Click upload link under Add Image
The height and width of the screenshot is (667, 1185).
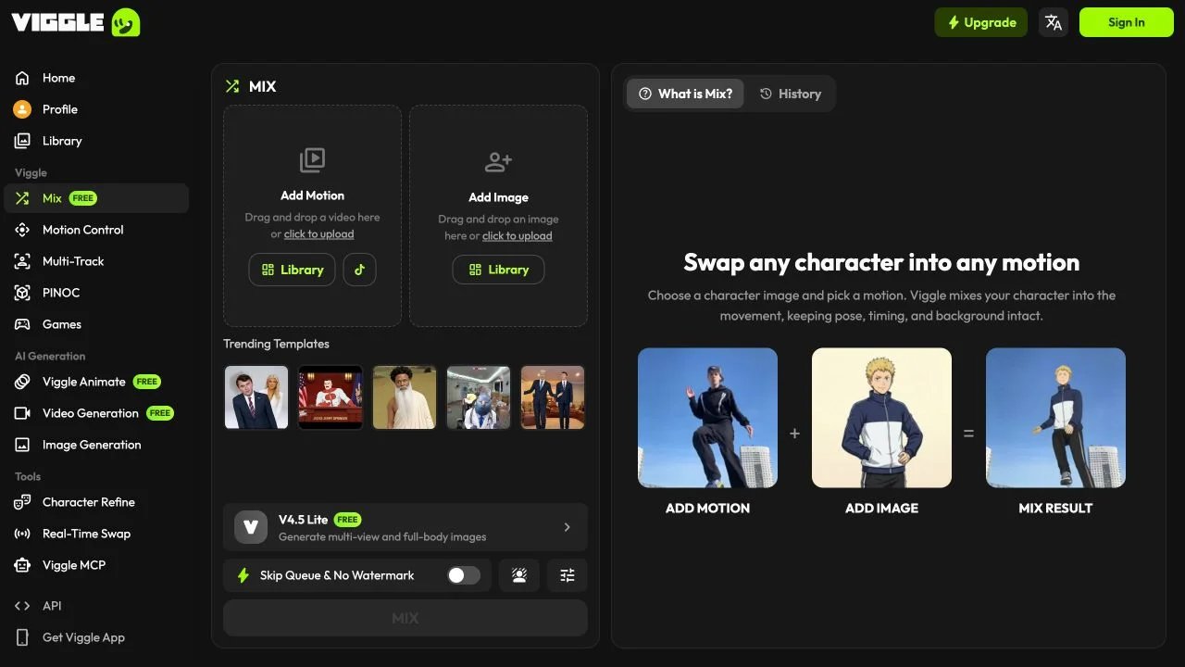(x=517, y=236)
